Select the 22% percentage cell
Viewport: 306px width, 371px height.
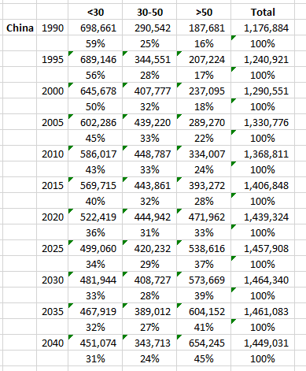coord(204,138)
